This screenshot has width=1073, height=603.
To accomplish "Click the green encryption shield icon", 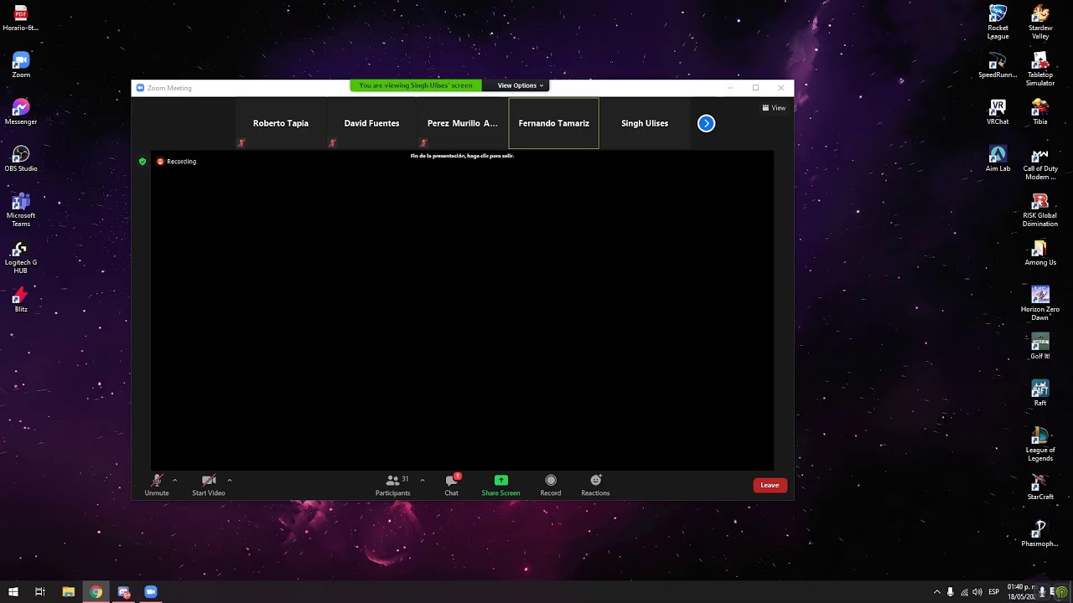I will (143, 162).
